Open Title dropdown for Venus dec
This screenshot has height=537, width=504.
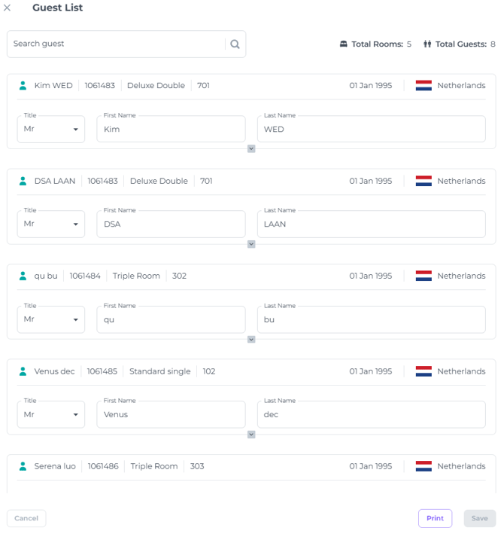(x=50, y=414)
